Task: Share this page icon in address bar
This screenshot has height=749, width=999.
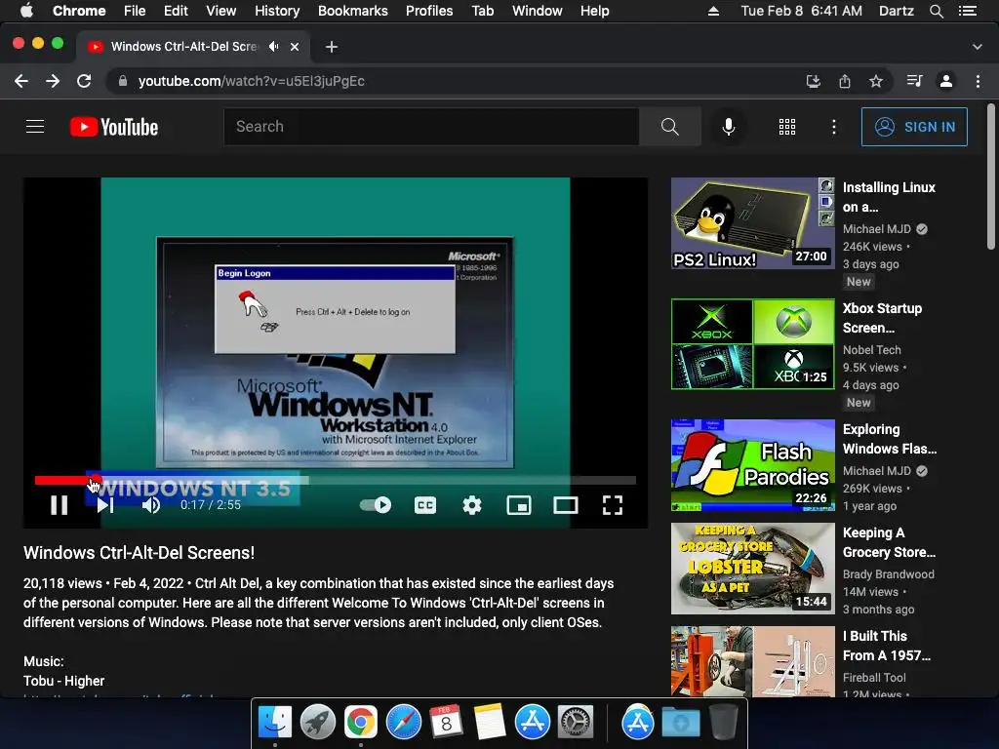Action: click(845, 81)
